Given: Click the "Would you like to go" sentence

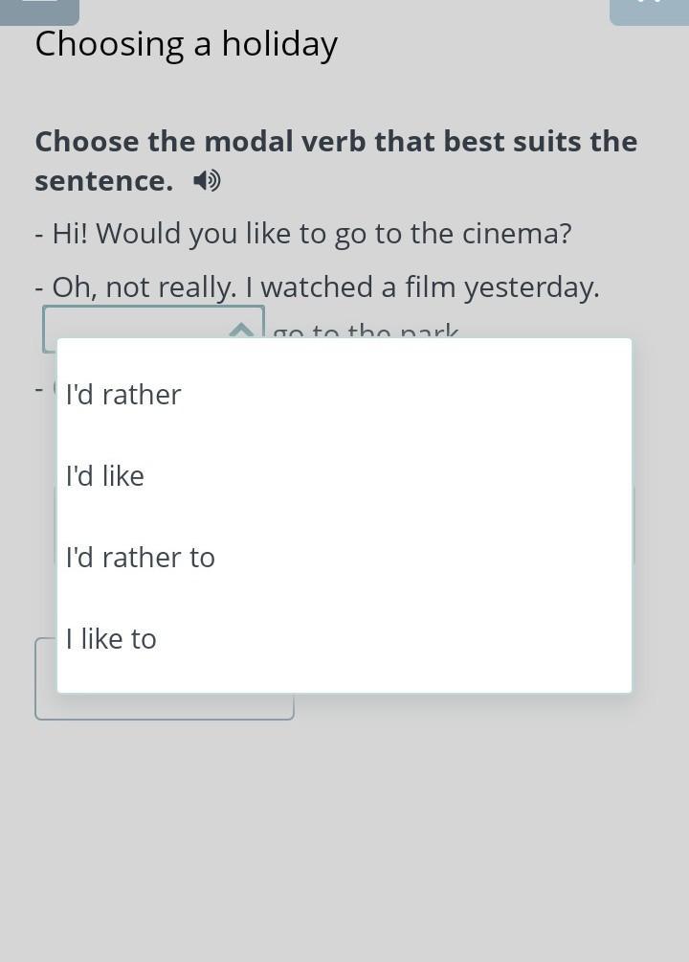Looking at the screenshot, I should point(303,234).
